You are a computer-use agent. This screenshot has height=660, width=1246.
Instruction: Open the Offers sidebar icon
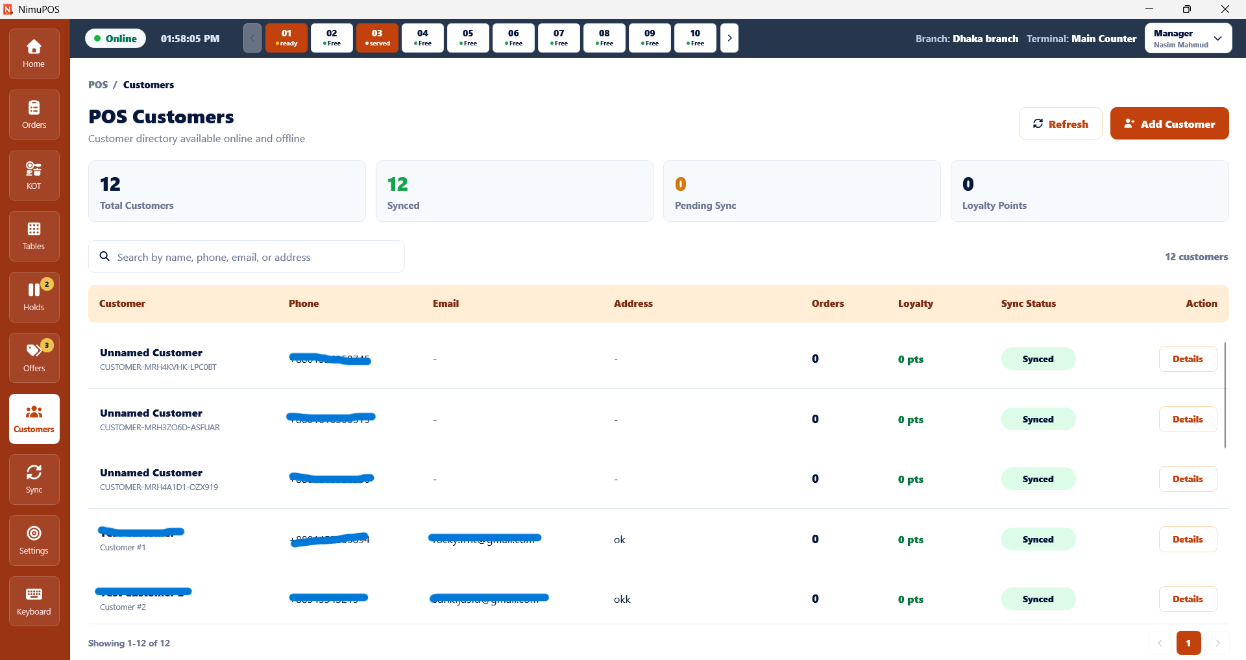click(x=34, y=358)
